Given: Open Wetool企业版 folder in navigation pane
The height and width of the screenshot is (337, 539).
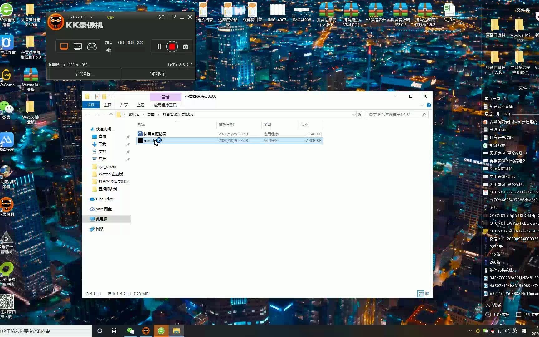Looking at the screenshot, I should coord(111,174).
